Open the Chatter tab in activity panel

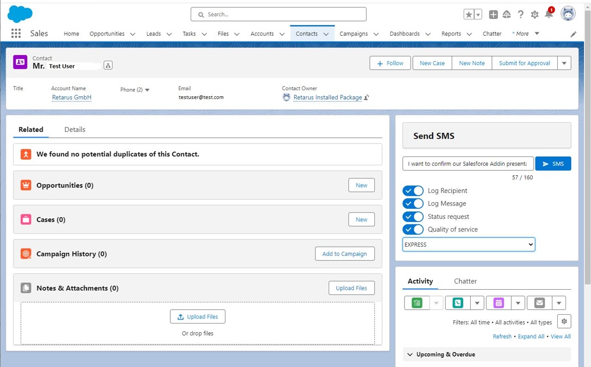point(465,281)
